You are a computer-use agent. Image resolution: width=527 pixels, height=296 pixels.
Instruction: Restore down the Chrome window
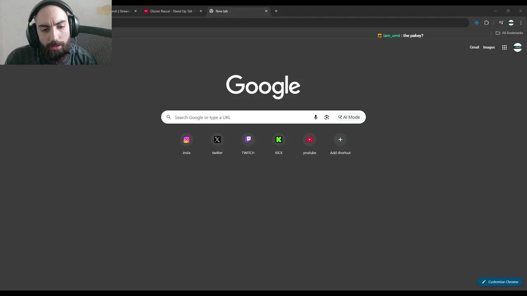pos(508,11)
